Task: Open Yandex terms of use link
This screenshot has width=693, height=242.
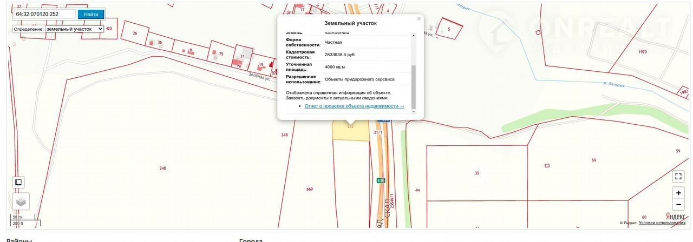Action: (662, 223)
